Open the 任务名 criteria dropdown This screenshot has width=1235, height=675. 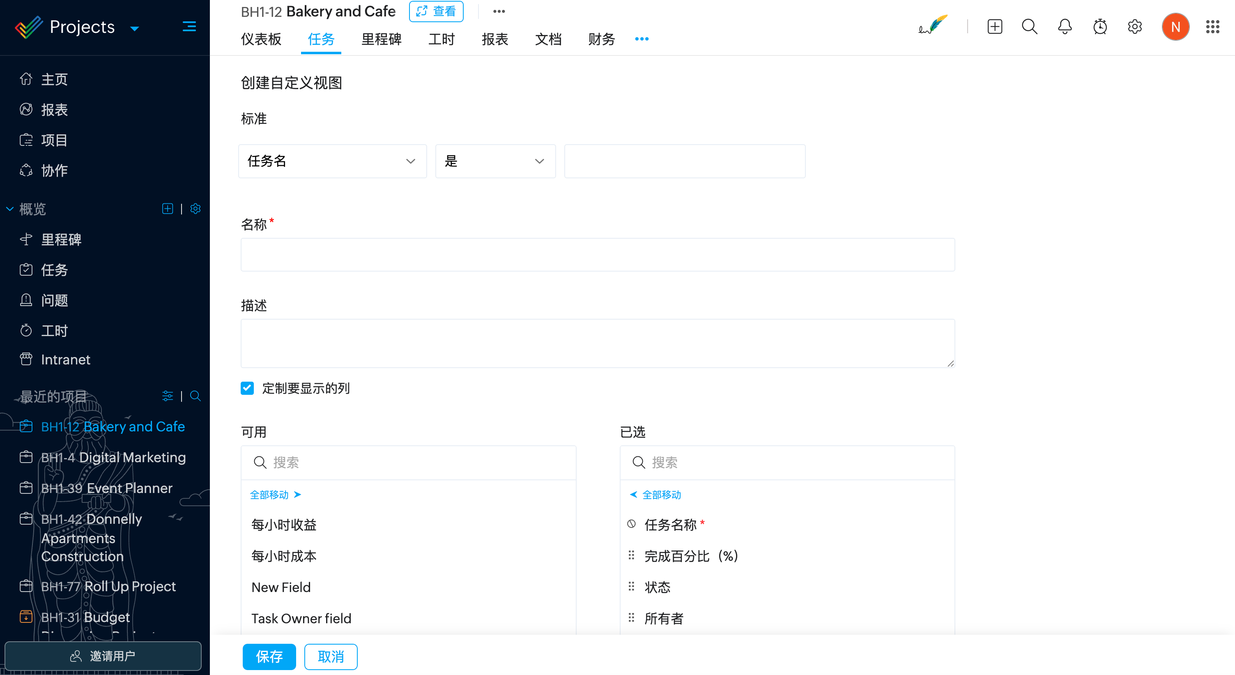coord(332,161)
